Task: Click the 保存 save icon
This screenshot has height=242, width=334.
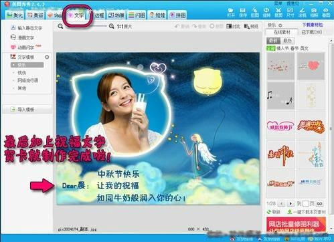Action: point(243,13)
